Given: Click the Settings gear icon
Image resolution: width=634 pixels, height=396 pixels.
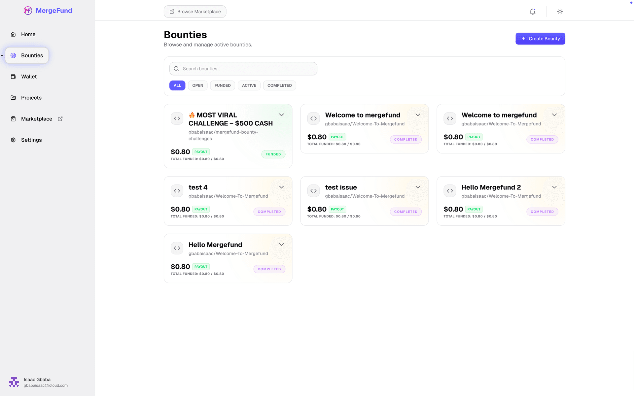Looking at the screenshot, I should [13, 140].
